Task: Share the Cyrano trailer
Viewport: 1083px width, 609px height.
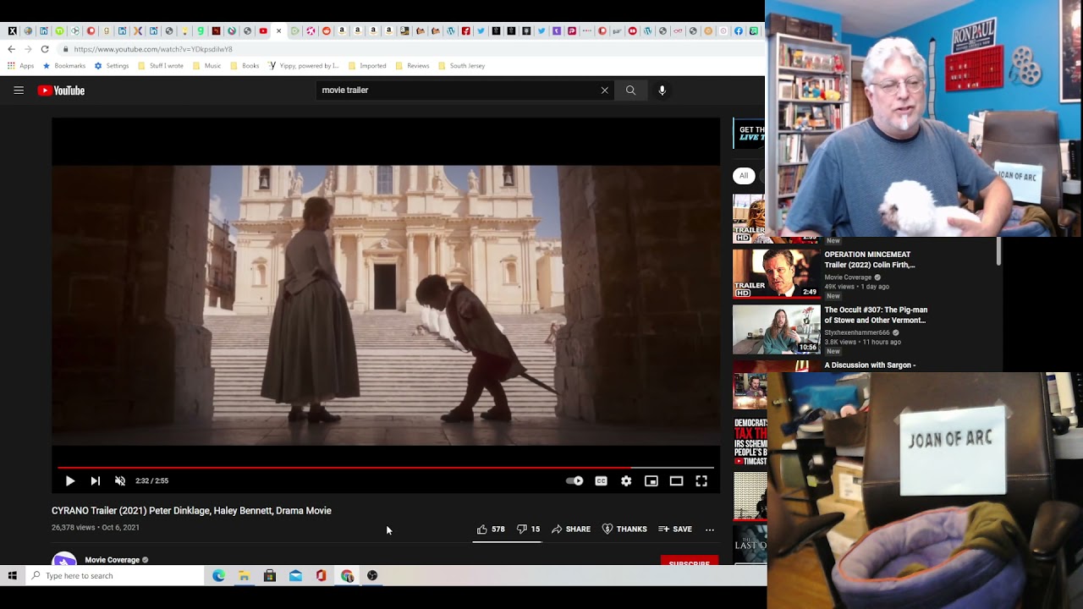Action: click(x=571, y=529)
